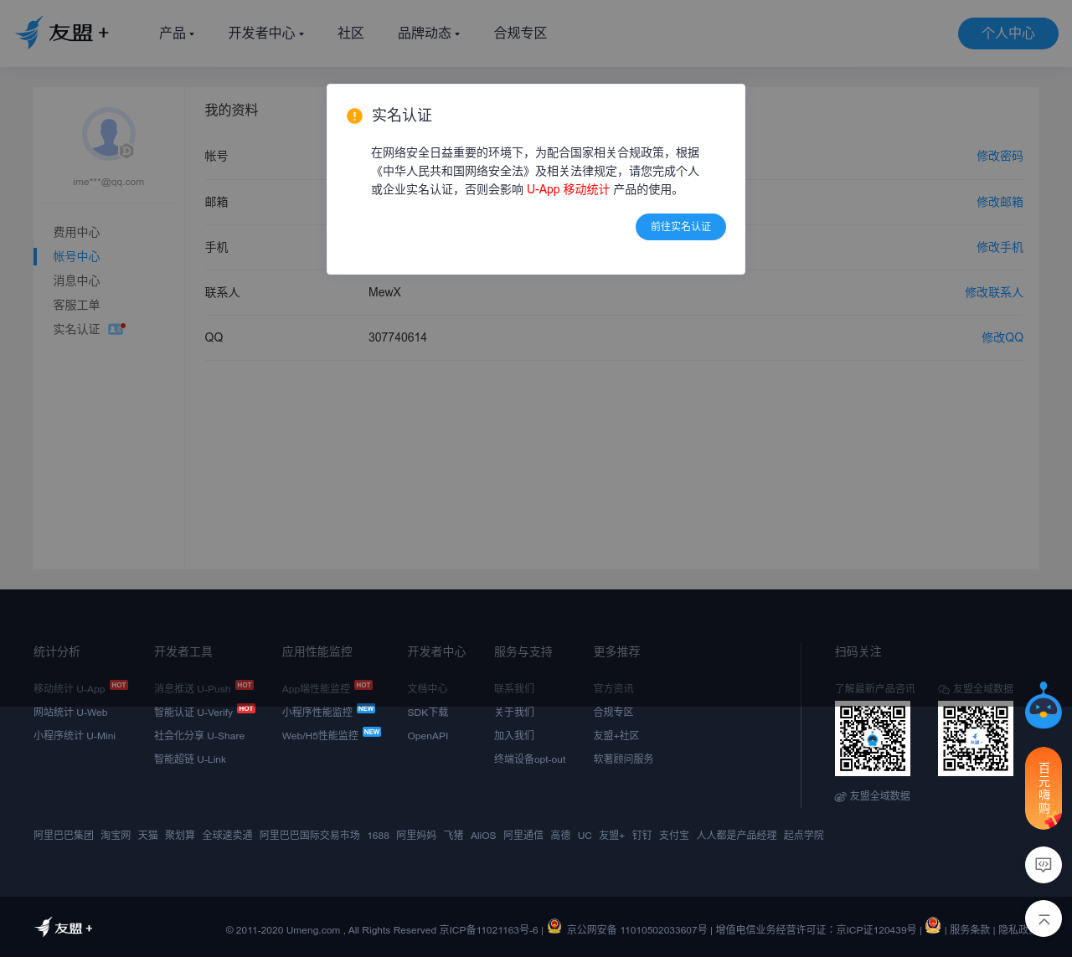Open Web/H5性能监控 footer link
This screenshot has height=957, width=1072.
pos(320,735)
